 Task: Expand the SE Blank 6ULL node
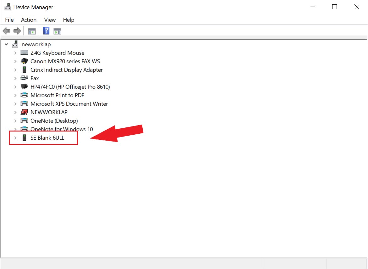point(15,138)
